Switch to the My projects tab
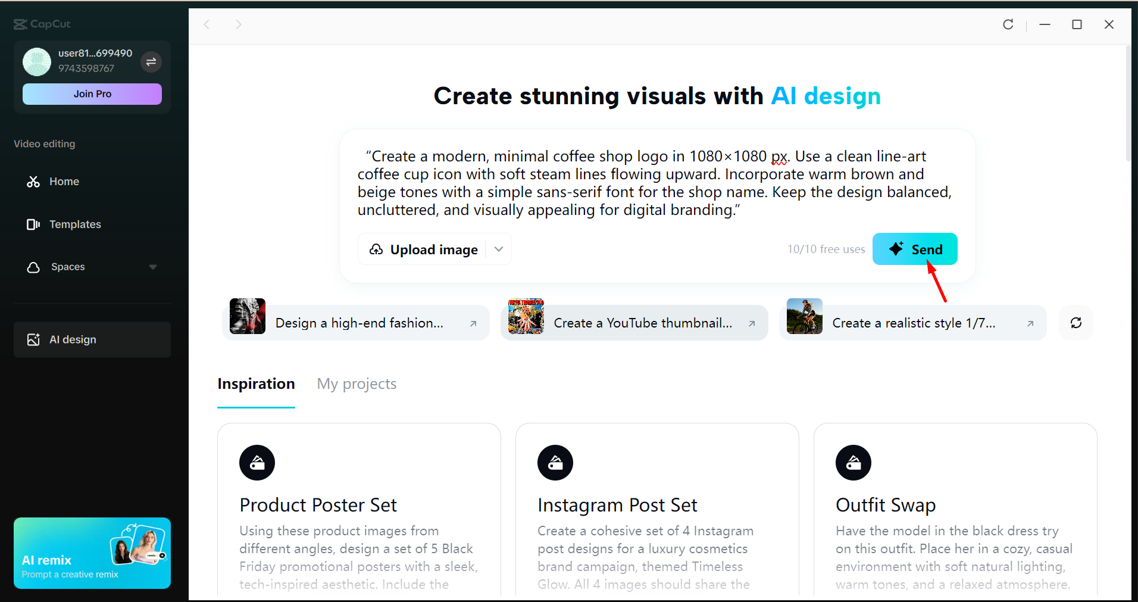The height and width of the screenshot is (602, 1138). pyautogui.click(x=357, y=384)
